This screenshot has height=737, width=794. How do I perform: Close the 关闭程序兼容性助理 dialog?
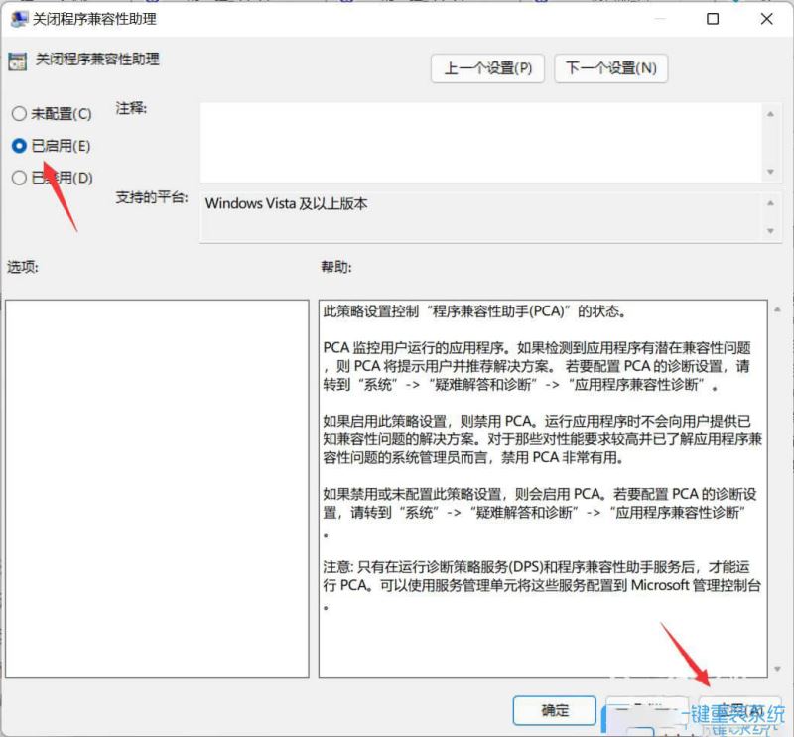pos(764,19)
